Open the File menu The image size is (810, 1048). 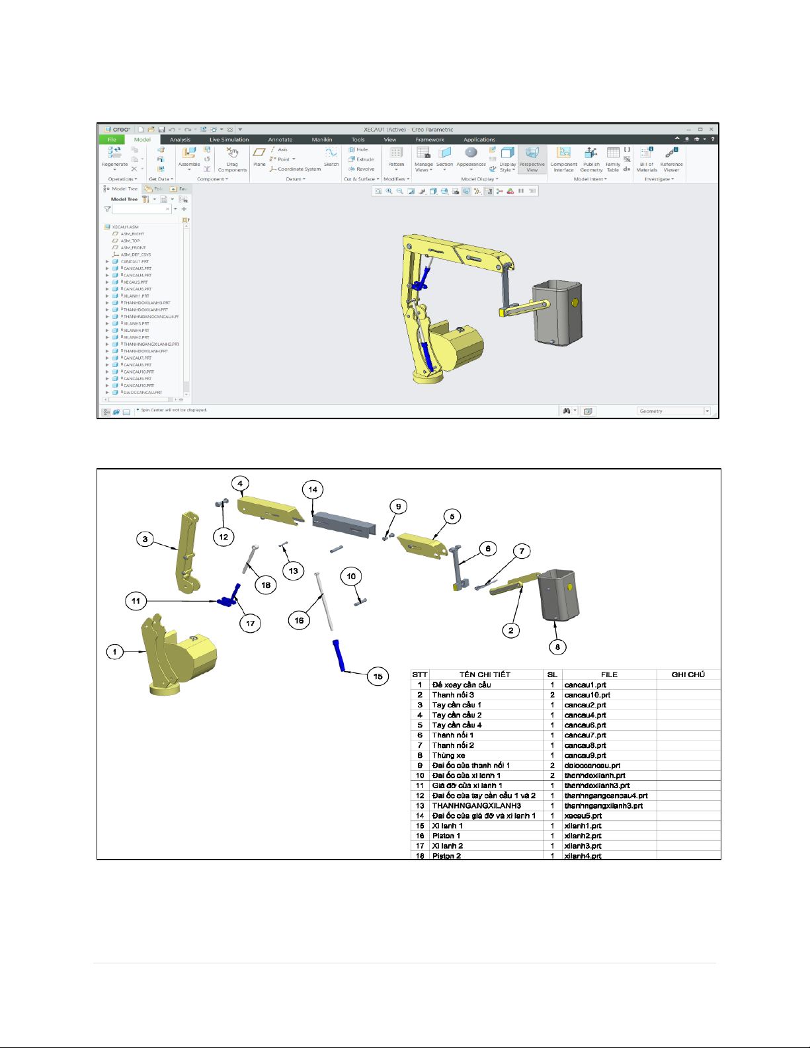coord(112,140)
